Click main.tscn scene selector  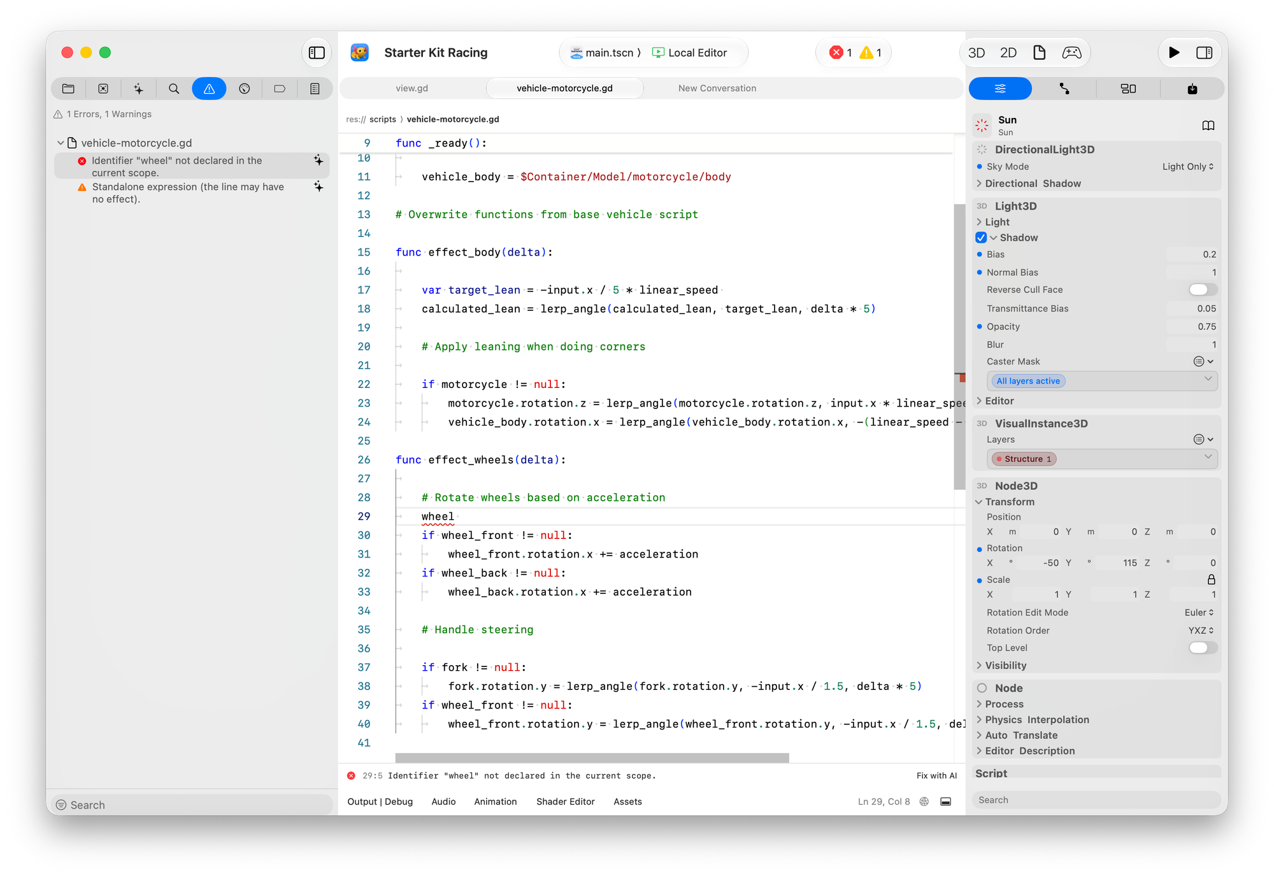pos(605,53)
